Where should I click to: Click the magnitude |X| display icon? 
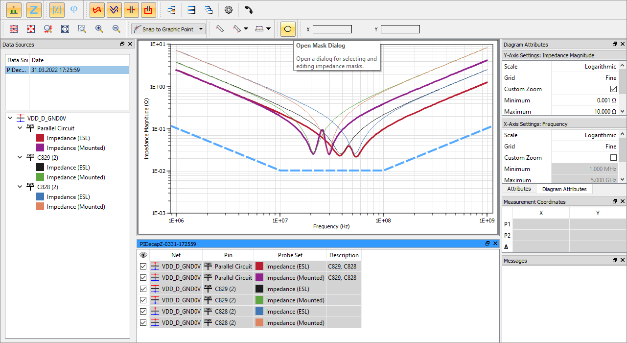pos(57,9)
